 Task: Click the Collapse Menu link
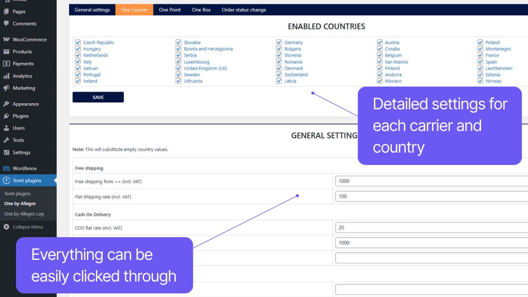28,227
